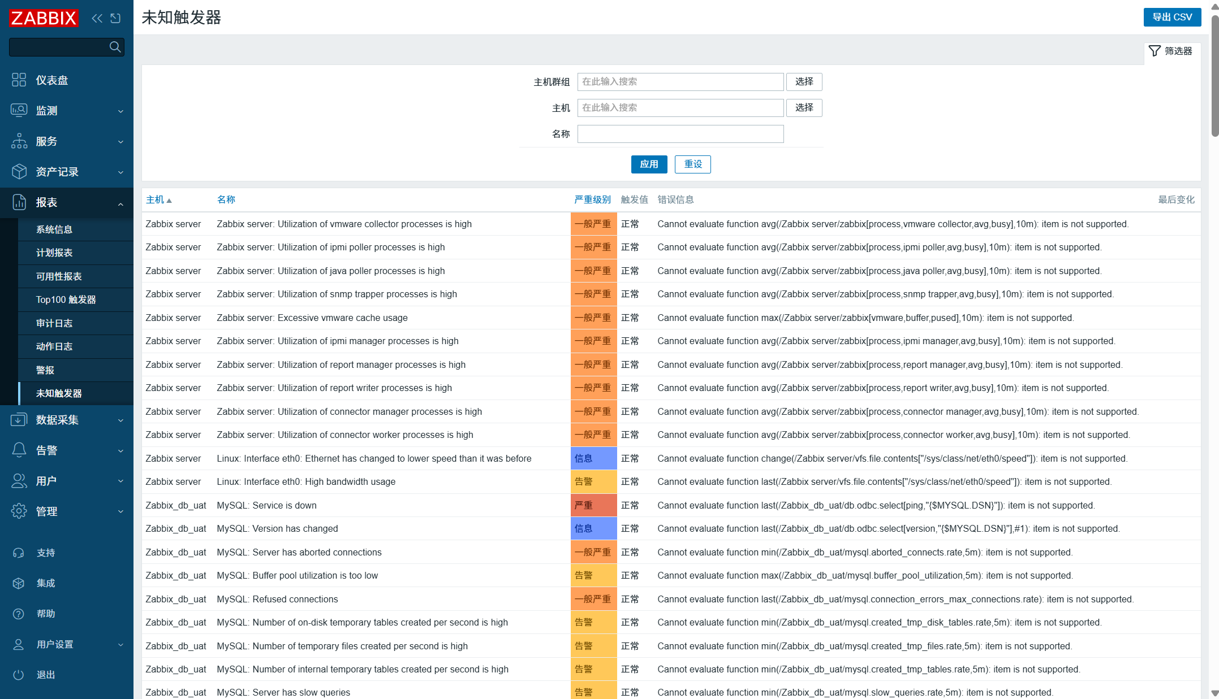
Task: Open 计划报表 submenu item
Action: point(76,253)
